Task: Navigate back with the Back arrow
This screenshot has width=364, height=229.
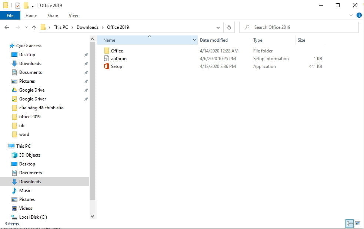Action: (7, 27)
